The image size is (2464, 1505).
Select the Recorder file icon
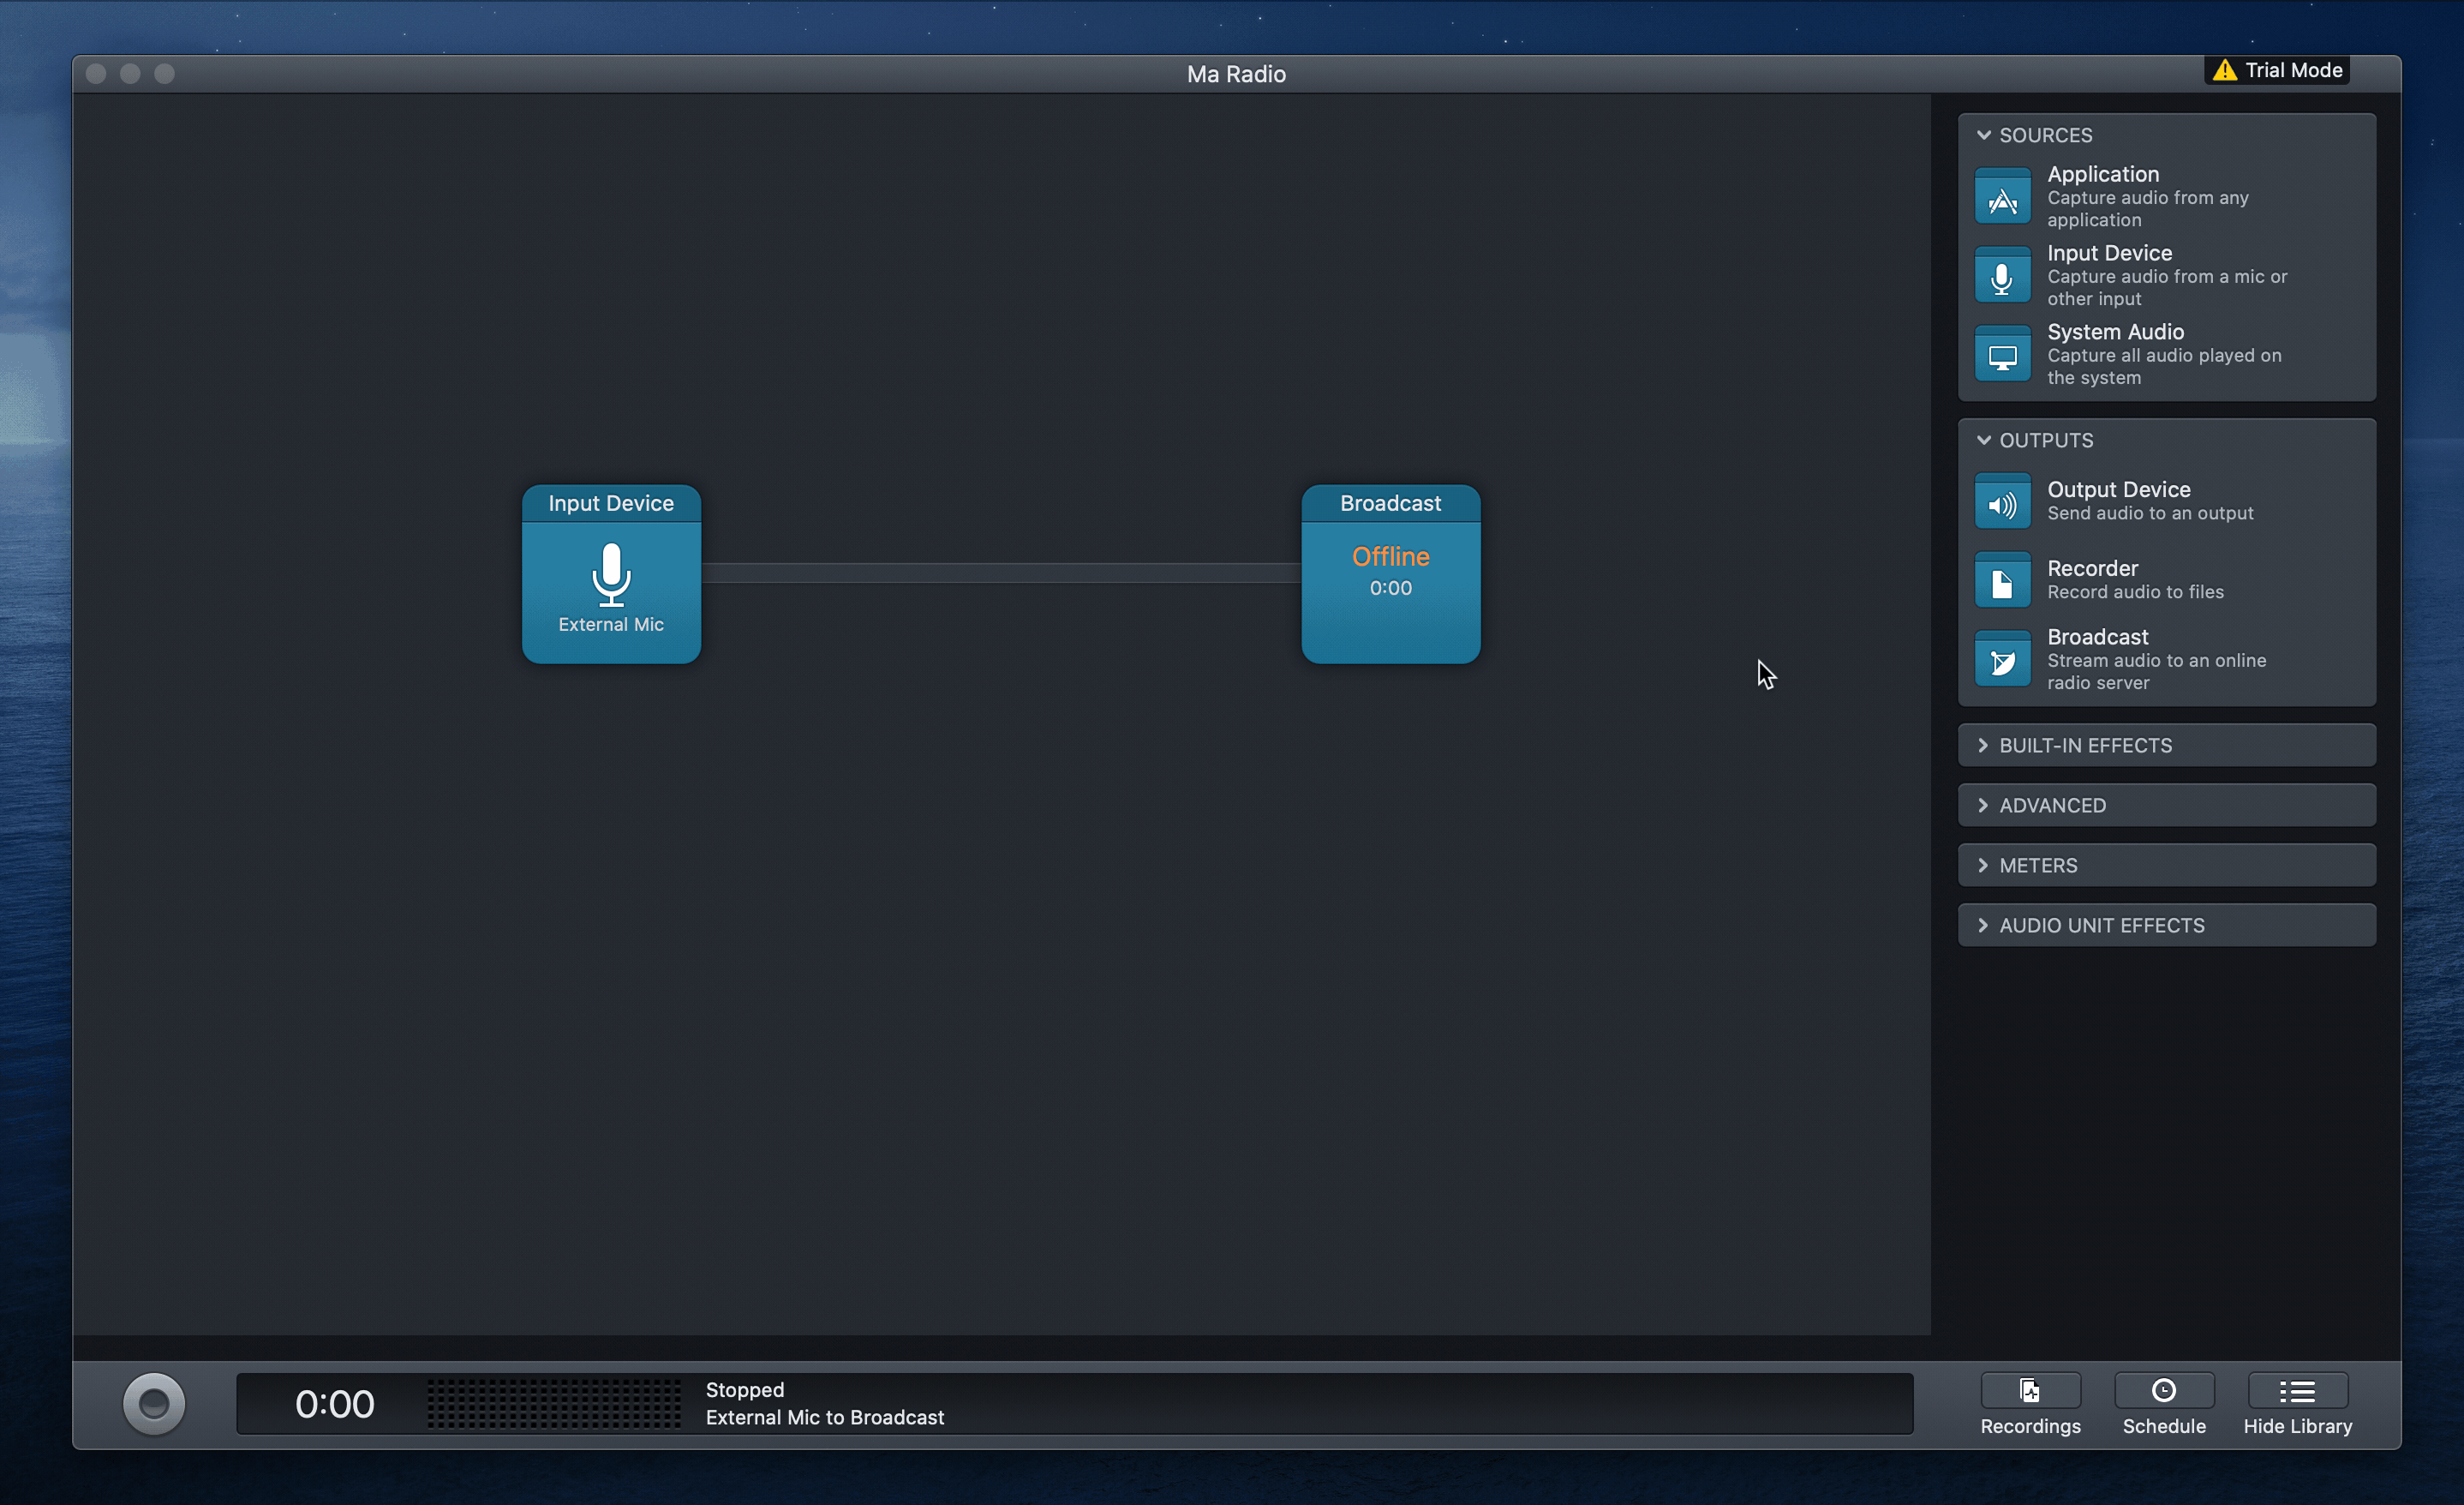2002,581
